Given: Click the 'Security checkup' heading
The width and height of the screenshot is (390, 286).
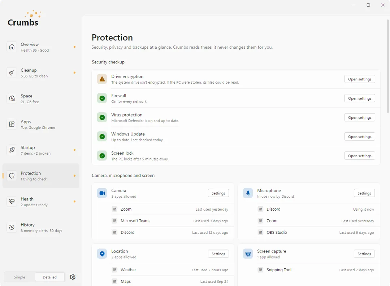Looking at the screenshot, I should (x=108, y=62).
